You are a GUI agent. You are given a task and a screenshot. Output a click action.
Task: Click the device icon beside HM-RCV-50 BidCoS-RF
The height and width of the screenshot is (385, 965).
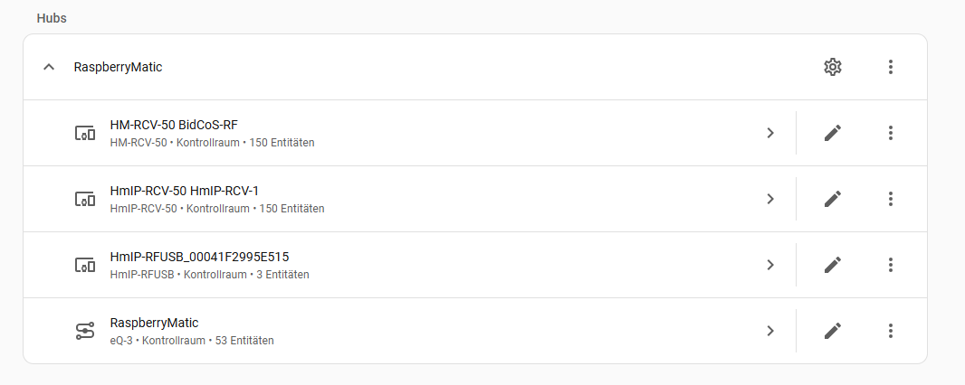click(84, 133)
